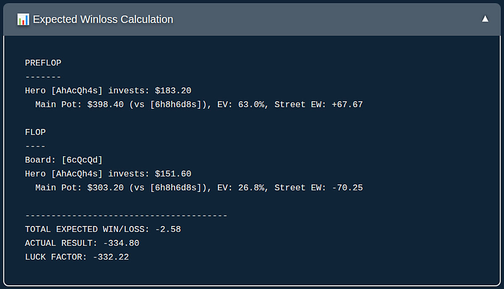Click the bar chart icon in header
The height and width of the screenshot is (289, 504).
[23, 19]
